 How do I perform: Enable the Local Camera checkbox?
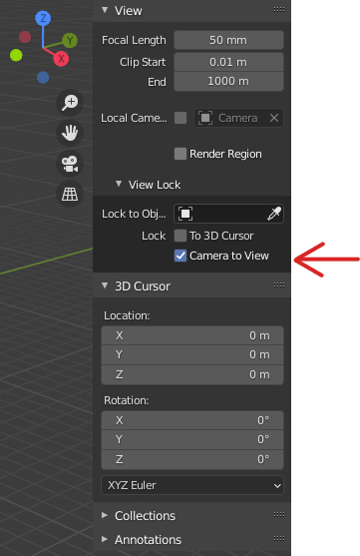click(x=180, y=118)
